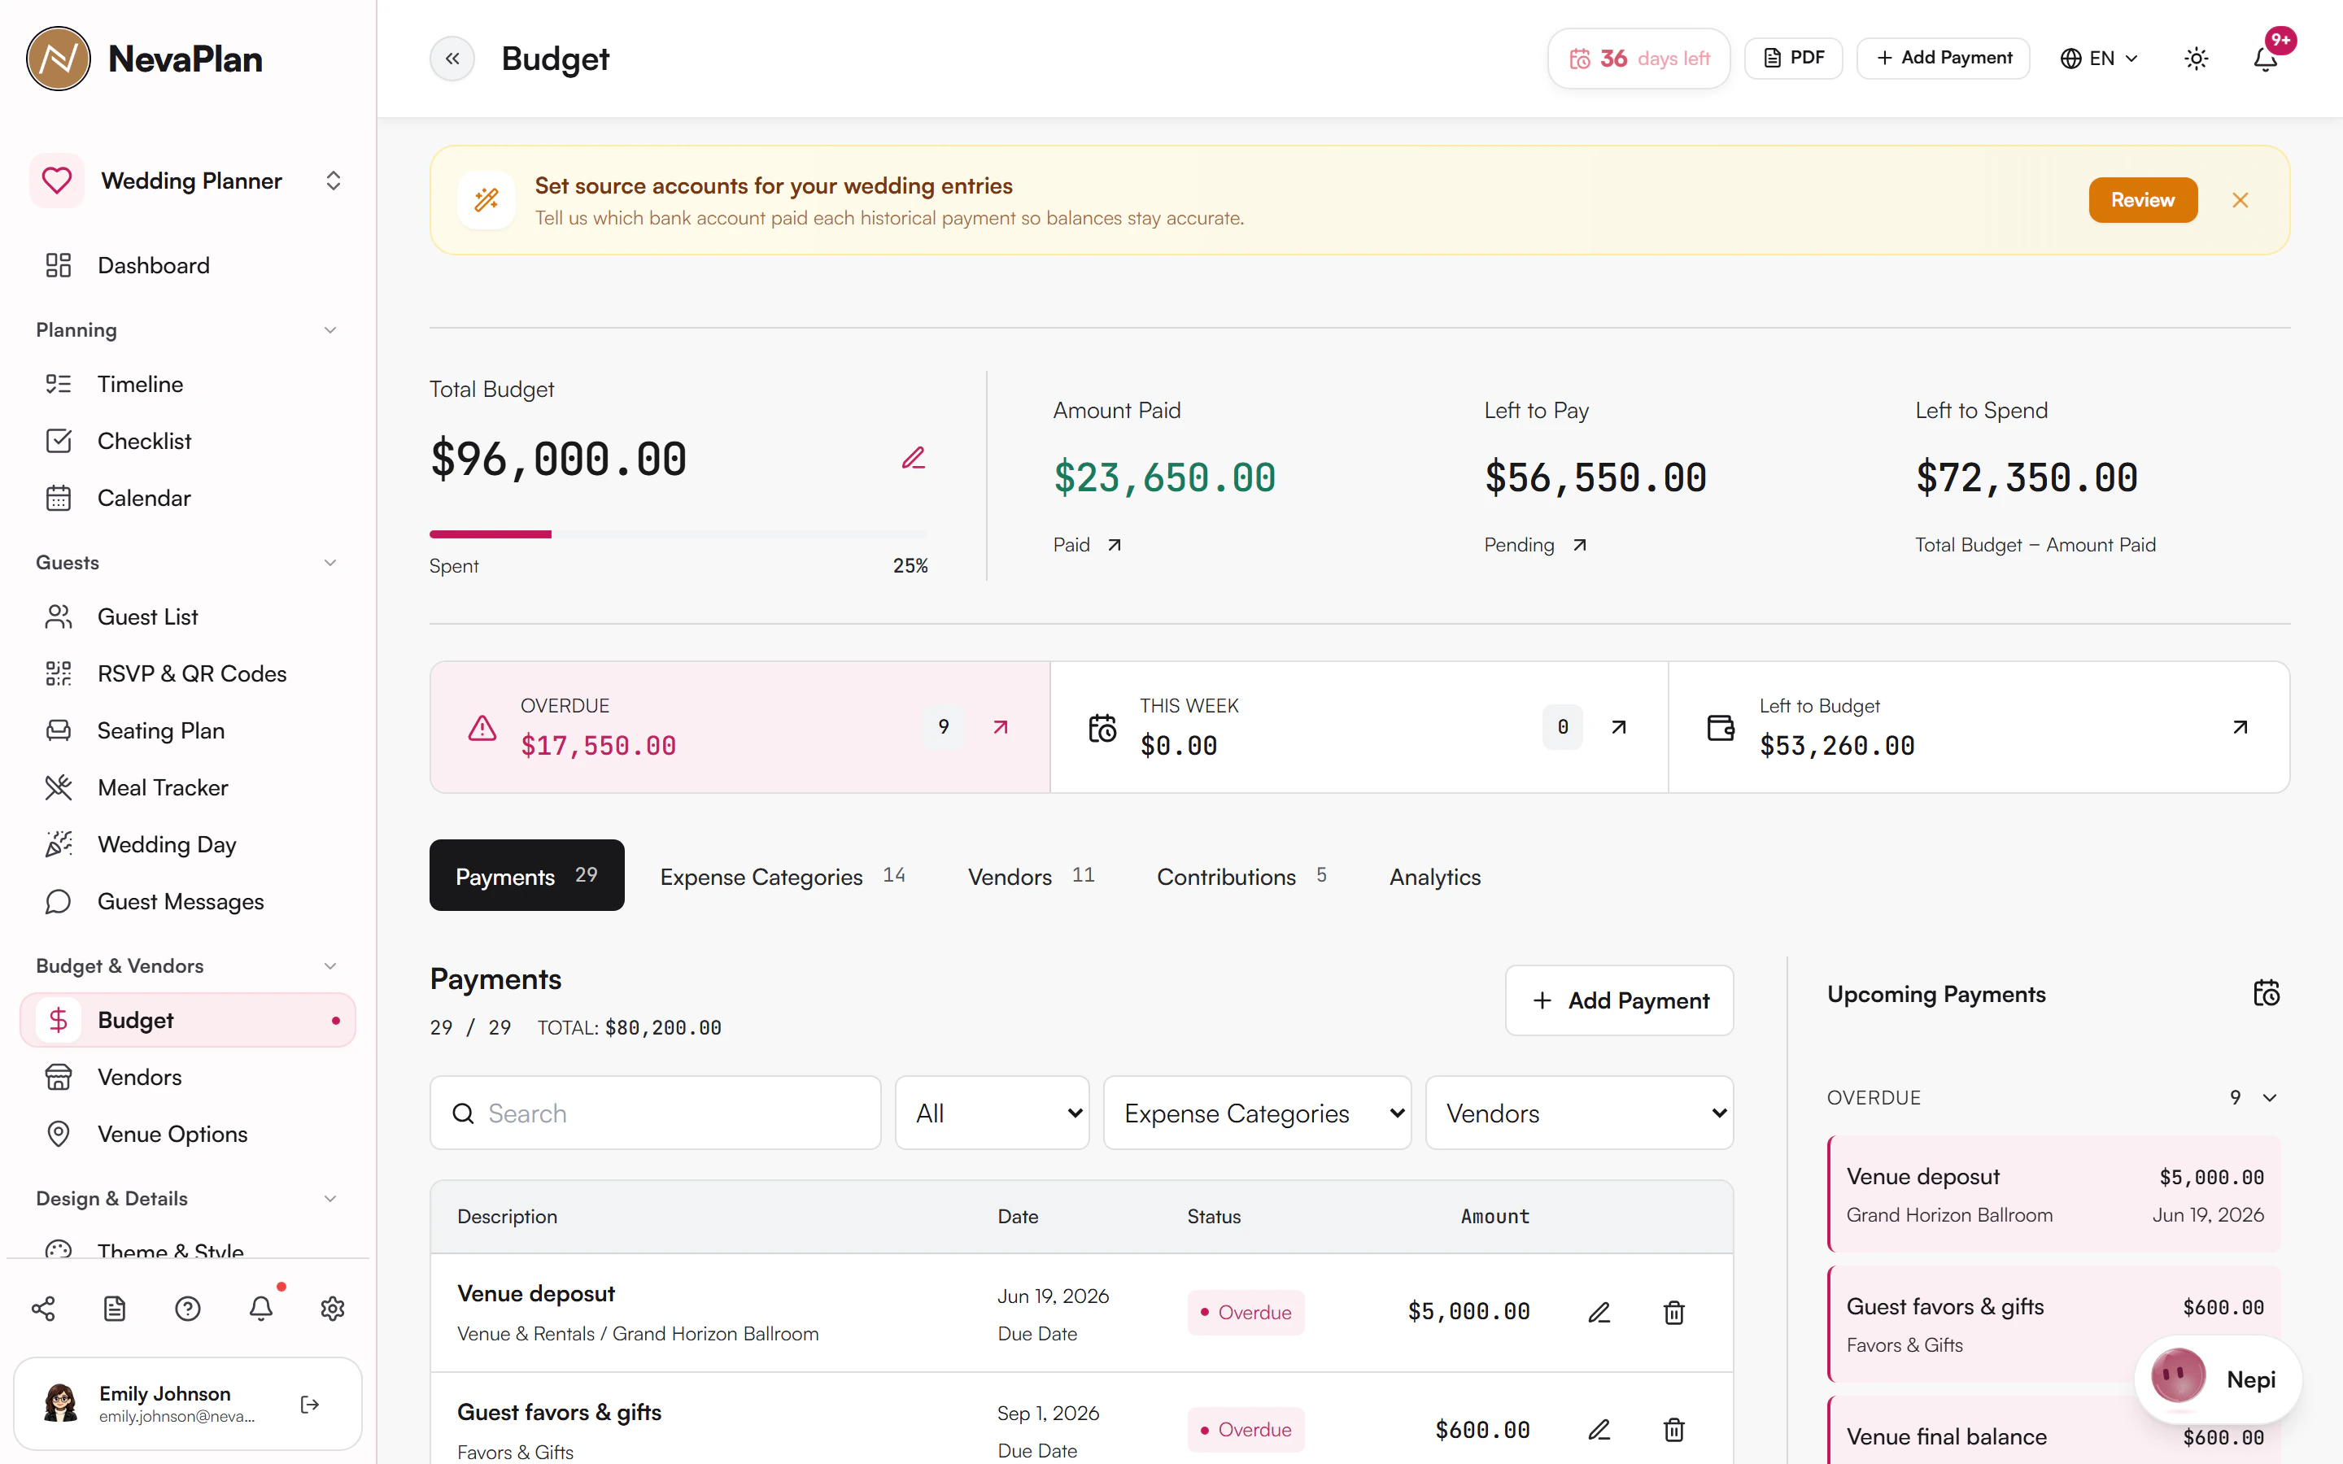The image size is (2343, 1464).
Task: Edit the Guest favors & gifts payment
Action: point(1599,1430)
